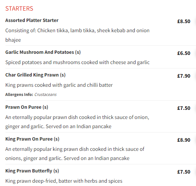Viewport: 196px width, 186px height.
Task: Click £7.50 price for King Prawn Butterfly
Action: [x=184, y=172]
